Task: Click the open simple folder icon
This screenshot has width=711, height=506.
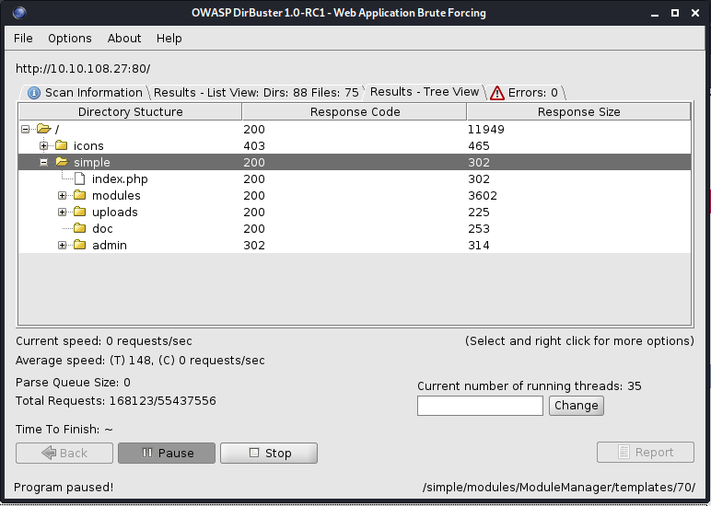Action: (62, 163)
